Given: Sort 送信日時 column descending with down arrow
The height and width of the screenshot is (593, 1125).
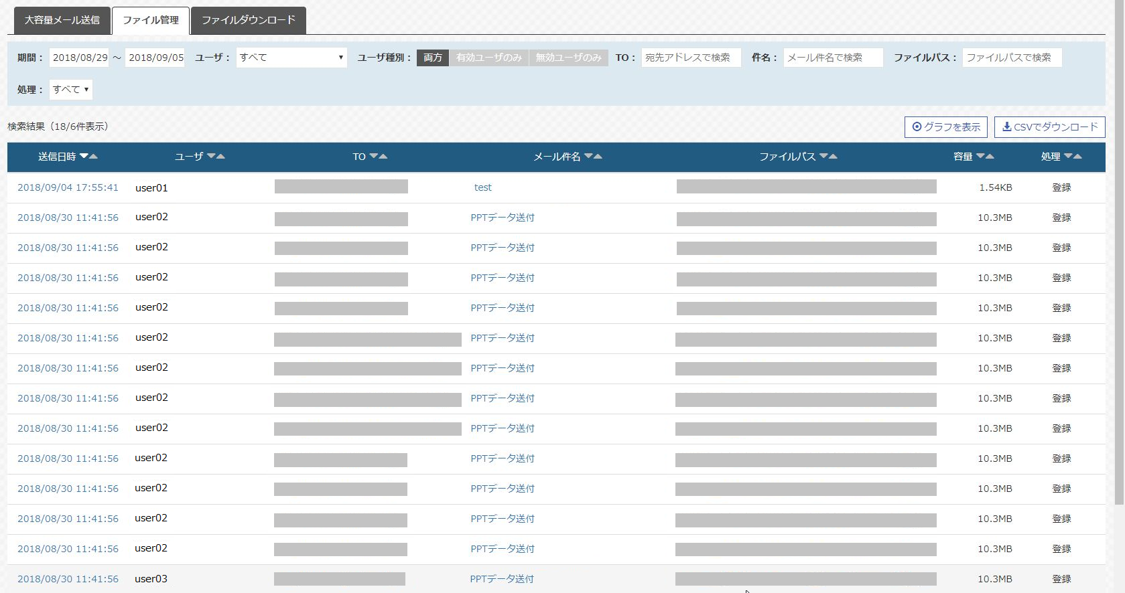Looking at the screenshot, I should tap(84, 156).
